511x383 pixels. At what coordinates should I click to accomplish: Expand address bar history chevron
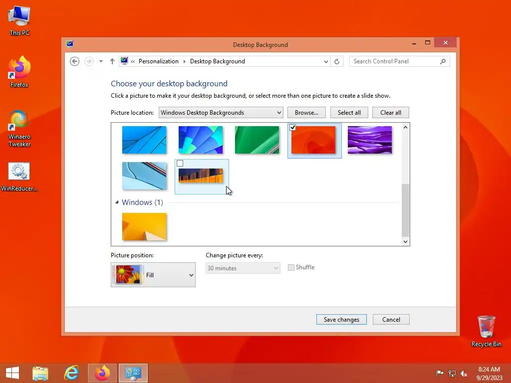point(326,61)
